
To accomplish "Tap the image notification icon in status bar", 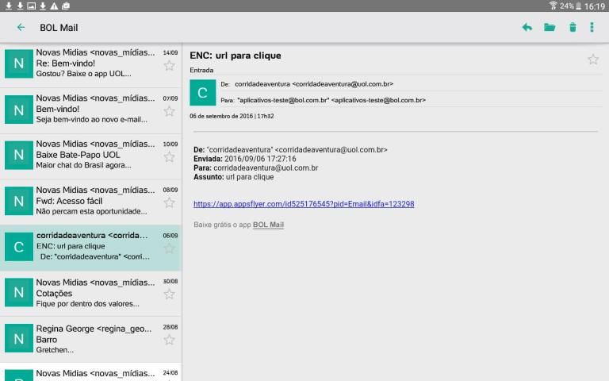I will tap(31, 6).
